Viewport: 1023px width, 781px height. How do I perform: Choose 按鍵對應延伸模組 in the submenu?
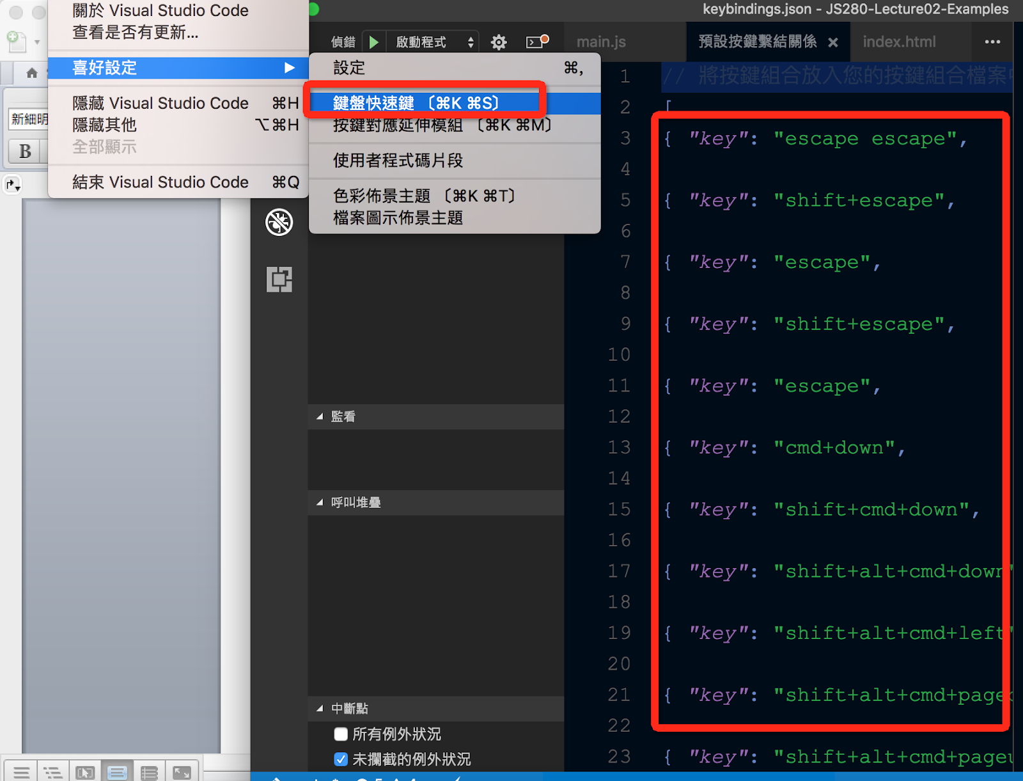[455, 125]
